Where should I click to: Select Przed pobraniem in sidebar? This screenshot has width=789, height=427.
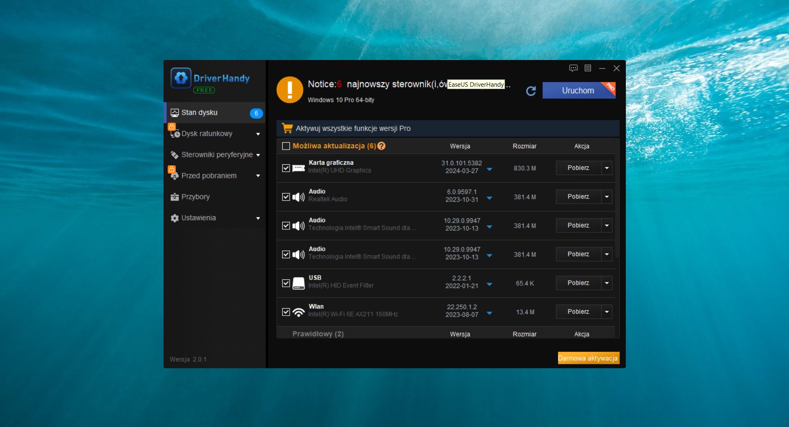point(209,175)
